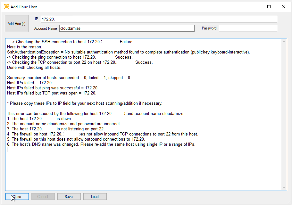
Task: Click into the Account Name field
Action: click(127, 29)
